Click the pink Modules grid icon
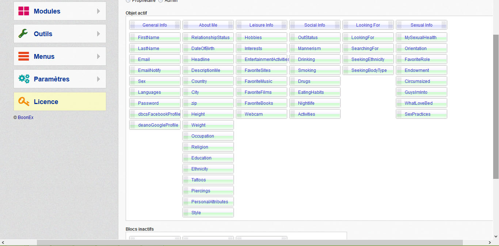499x246 pixels. [x=24, y=11]
